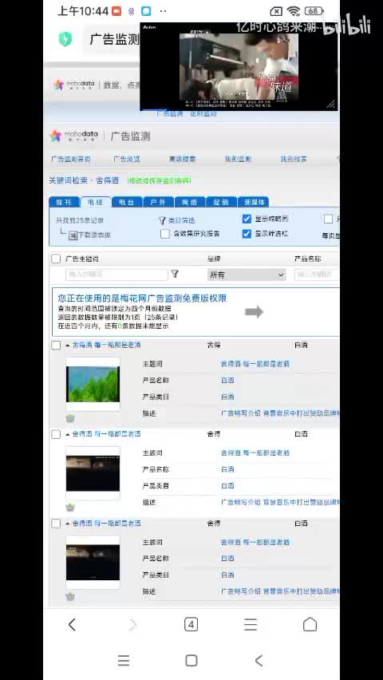Collapse the first 舍得酒 result triangle
Image resolution: width=383 pixels, height=680 pixels.
point(68,346)
